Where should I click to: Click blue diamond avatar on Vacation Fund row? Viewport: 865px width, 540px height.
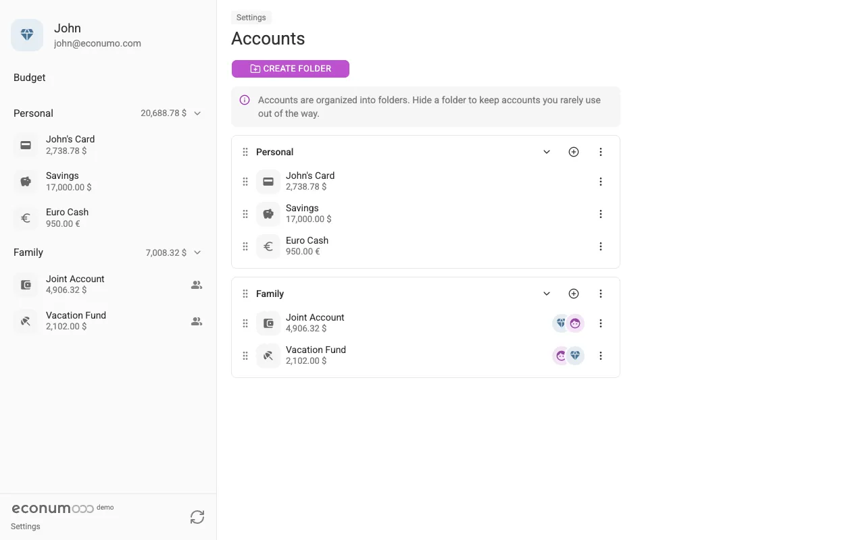click(575, 356)
